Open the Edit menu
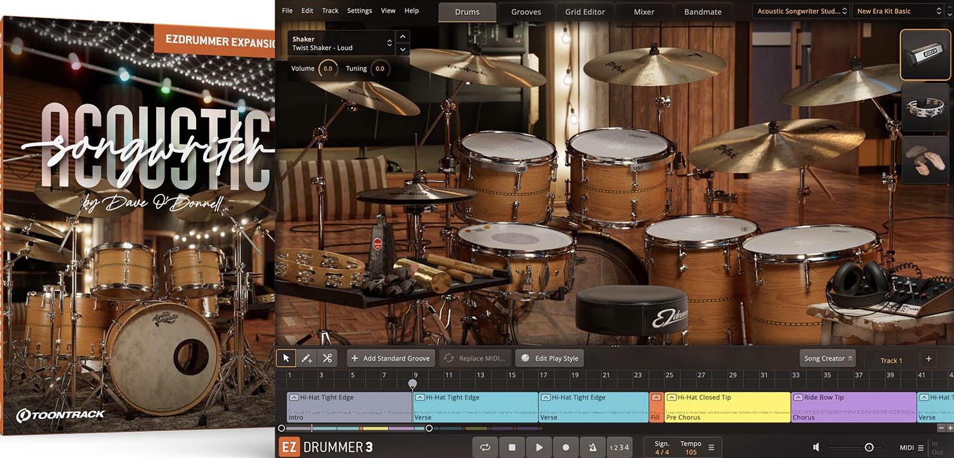Viewport: 954px width, 458px height. [x=307, y=11]
